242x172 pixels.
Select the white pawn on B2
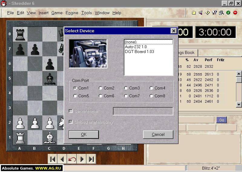pos(35,123)
